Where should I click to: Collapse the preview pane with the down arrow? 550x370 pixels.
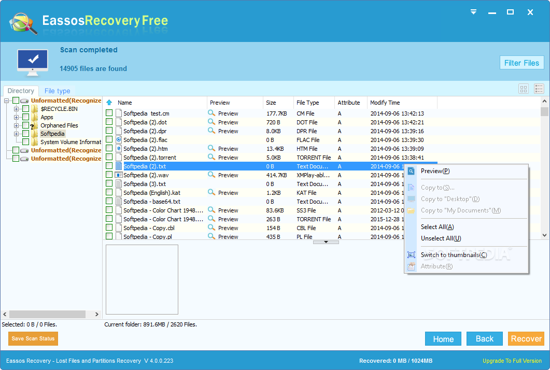click(326, 242)
